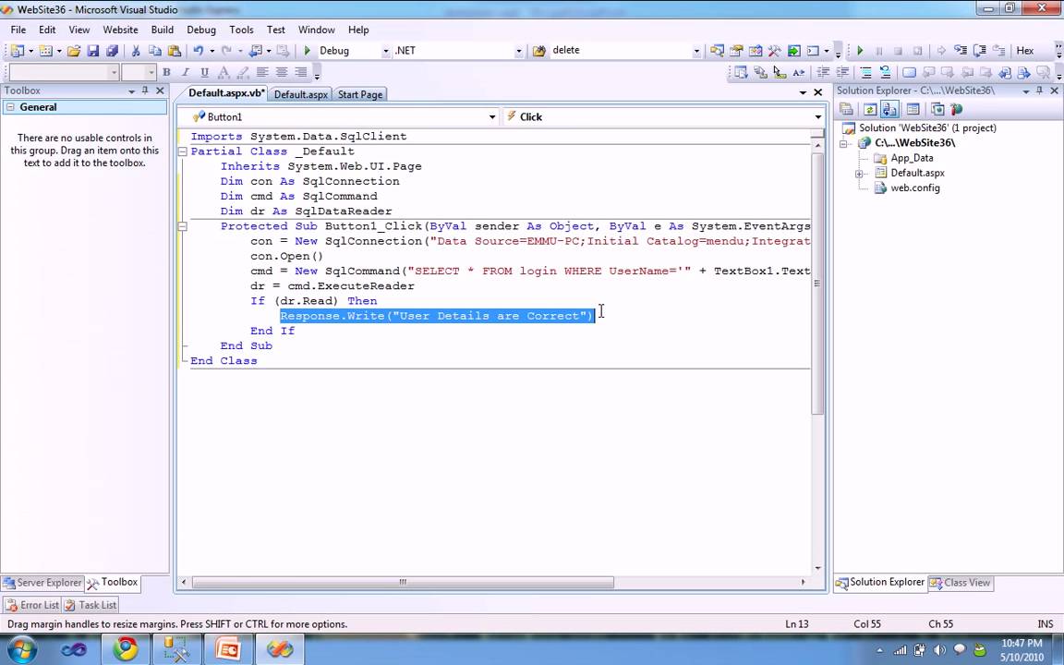Click the Copy Web Site icon

pyautogui.click(x=937, y=109)
